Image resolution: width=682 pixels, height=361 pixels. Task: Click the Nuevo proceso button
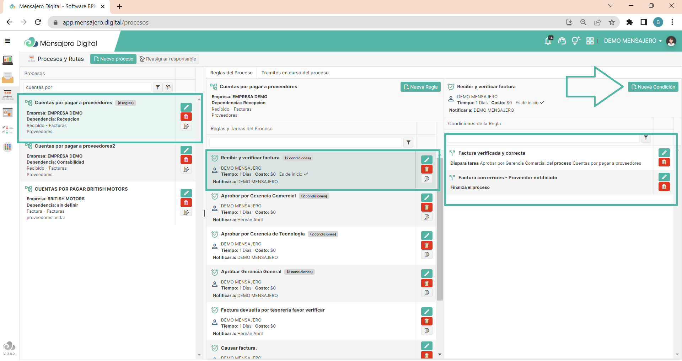tap(113, 59)
